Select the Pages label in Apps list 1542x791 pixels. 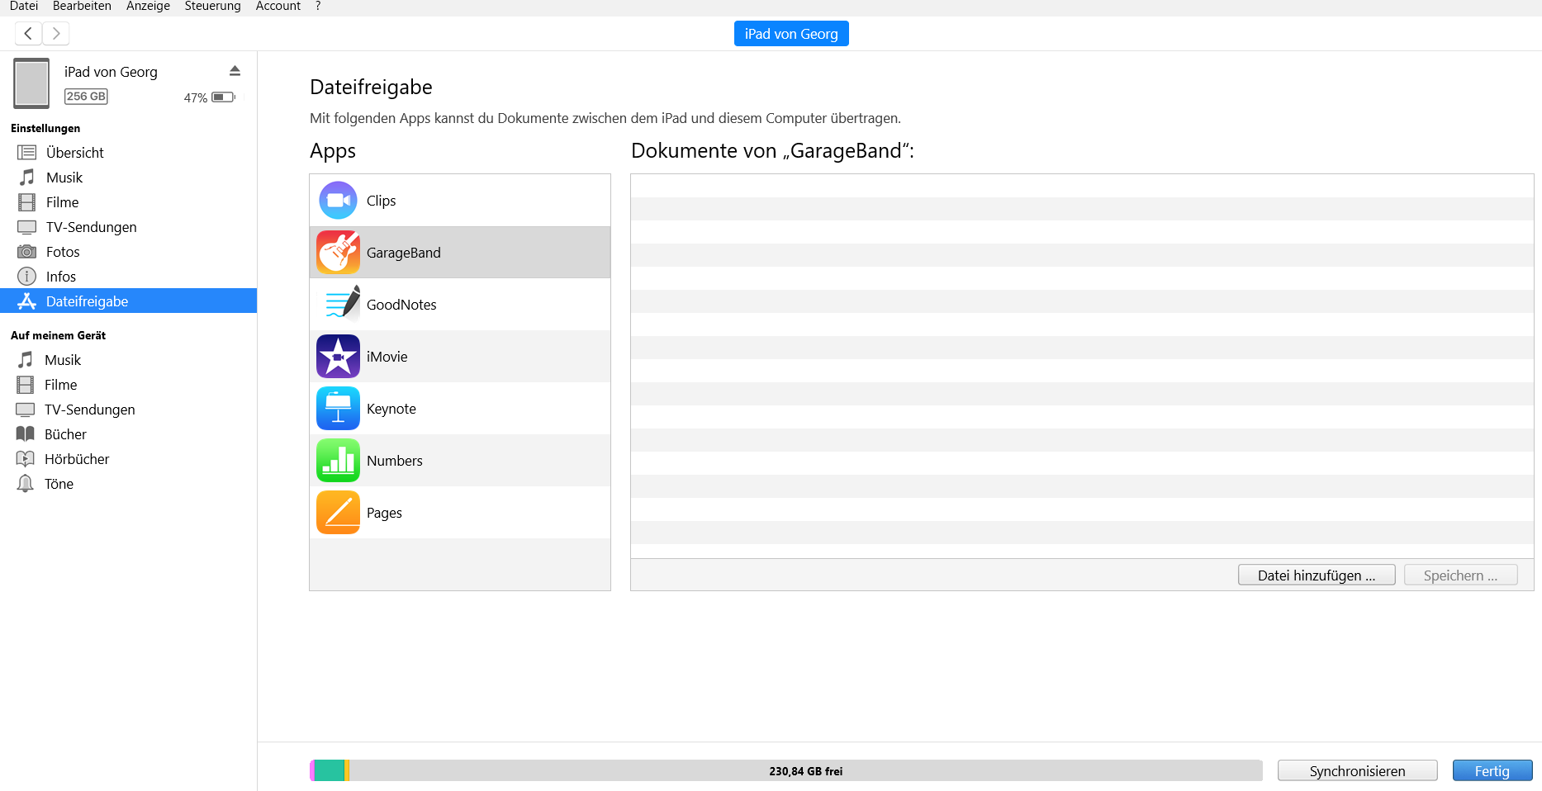click(x=384, y=513)
